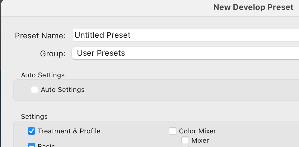The image size is (299, 147).
Task: Toggle the cut-off checkbox below Mixer
Action: click(185, 146)
